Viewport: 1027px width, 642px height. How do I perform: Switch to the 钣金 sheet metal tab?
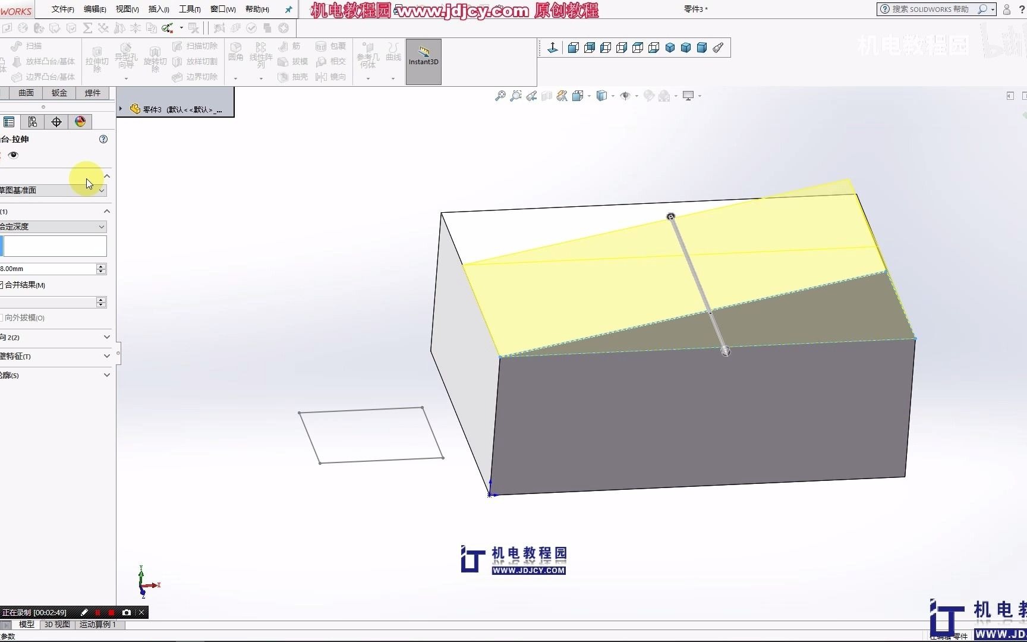pyautogui.click(x=59, y=93)
